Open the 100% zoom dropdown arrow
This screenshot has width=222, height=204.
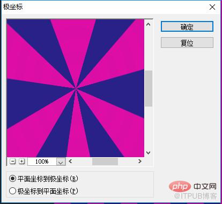click(x=61, y=161)
